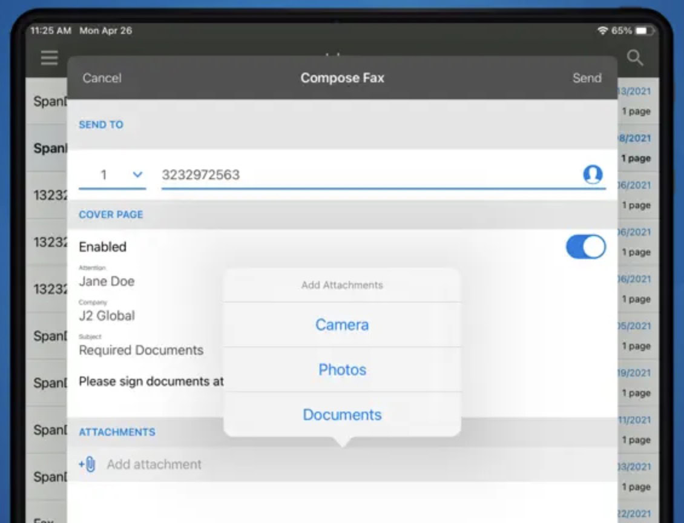This screenshot has width=684, height=523.
Task: Choose Photos from Add Attachments
Action: point(342,369)
